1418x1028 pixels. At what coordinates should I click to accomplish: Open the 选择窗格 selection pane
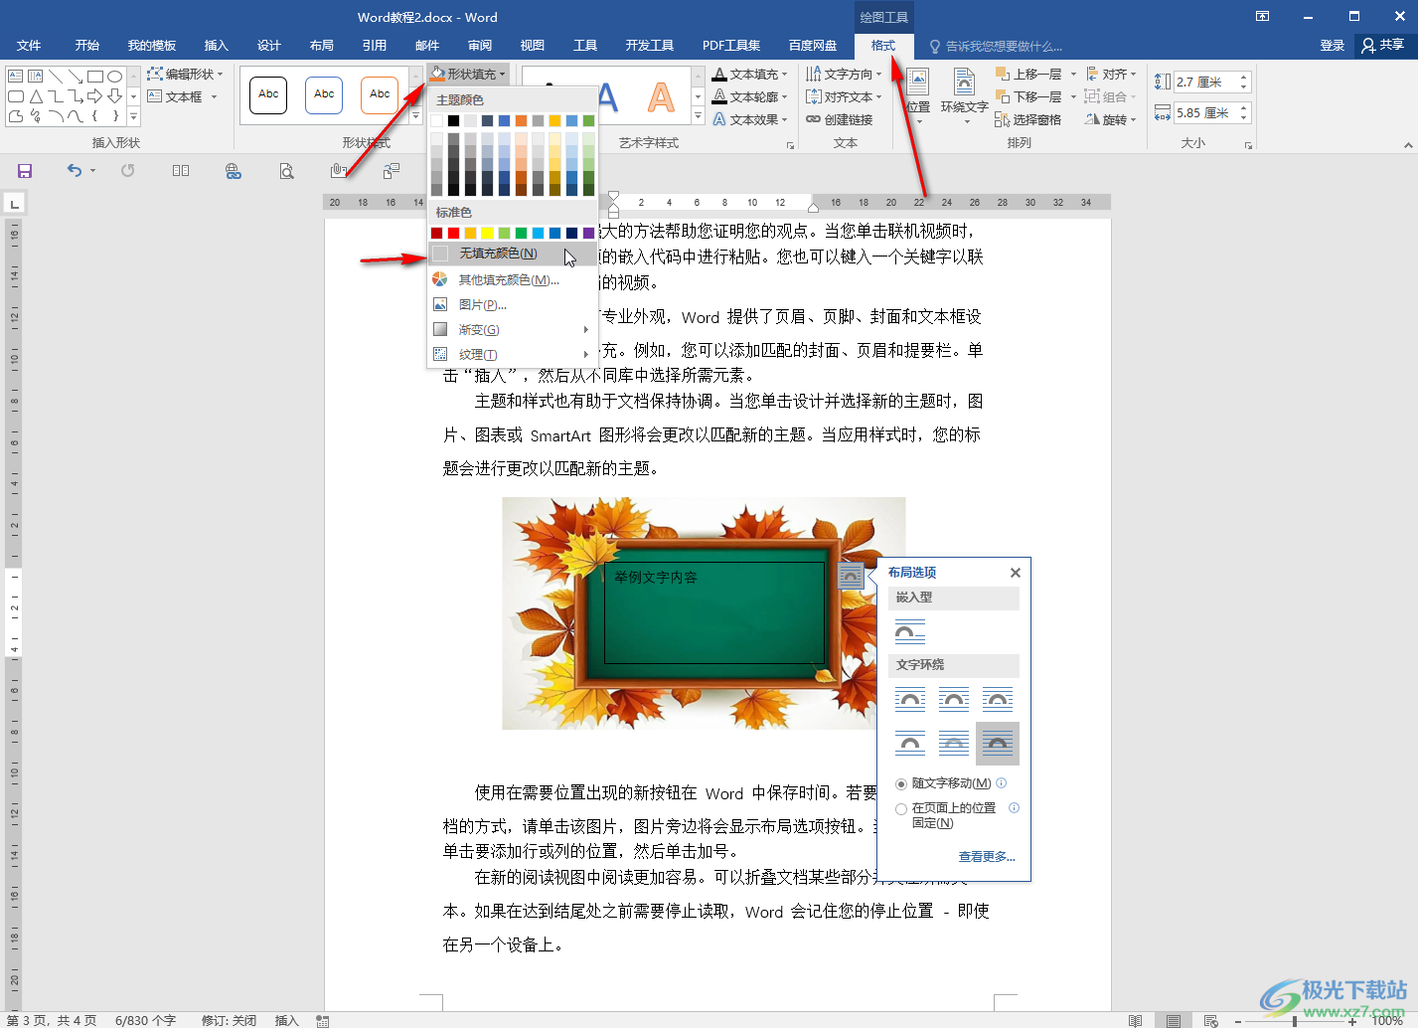tap(1028, 119)
